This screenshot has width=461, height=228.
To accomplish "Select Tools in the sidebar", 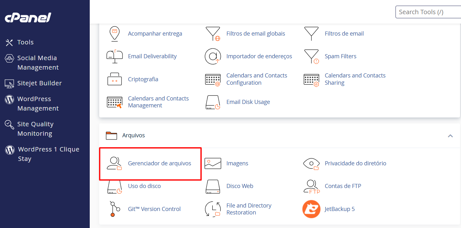I will (x=25, y=42).
